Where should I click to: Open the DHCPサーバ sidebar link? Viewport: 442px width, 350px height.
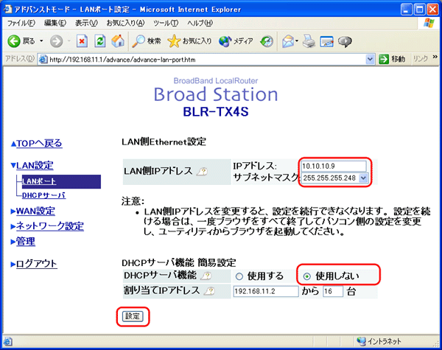coord(43,195)
